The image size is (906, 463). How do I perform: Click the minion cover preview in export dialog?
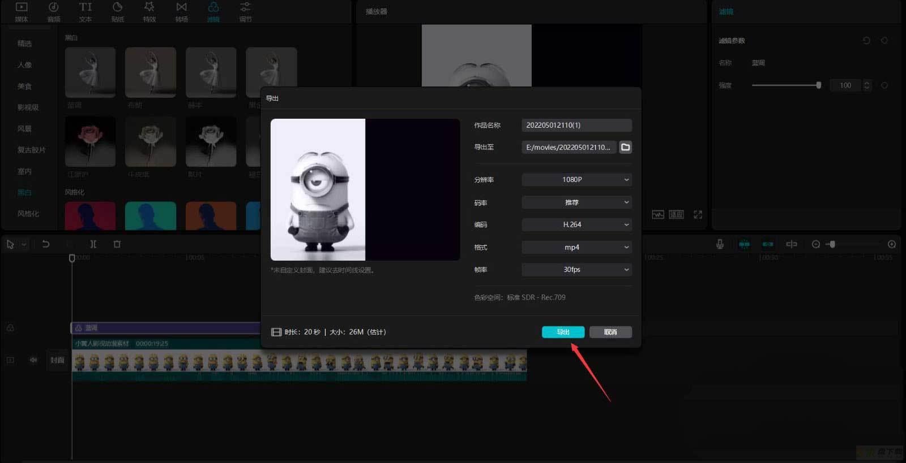pyautogui.click(x=365, y=189)
